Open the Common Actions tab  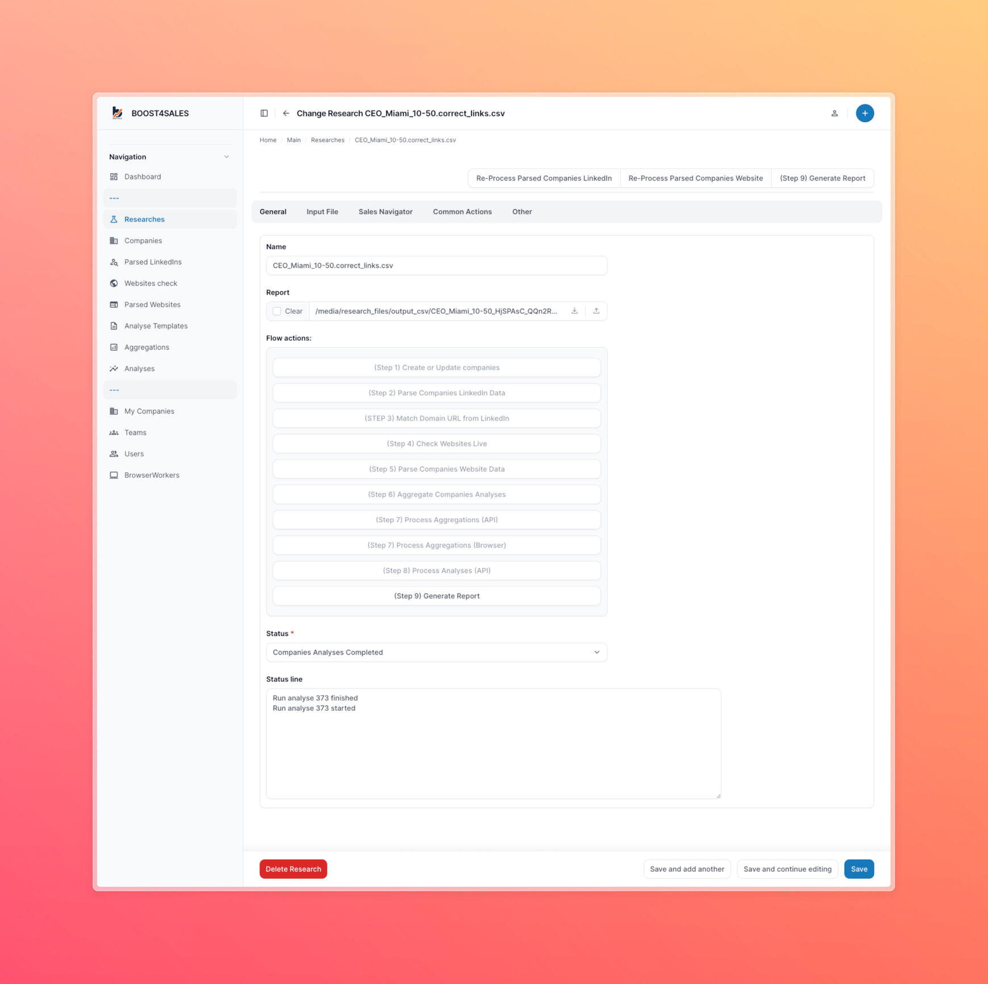tap(462, 212)
